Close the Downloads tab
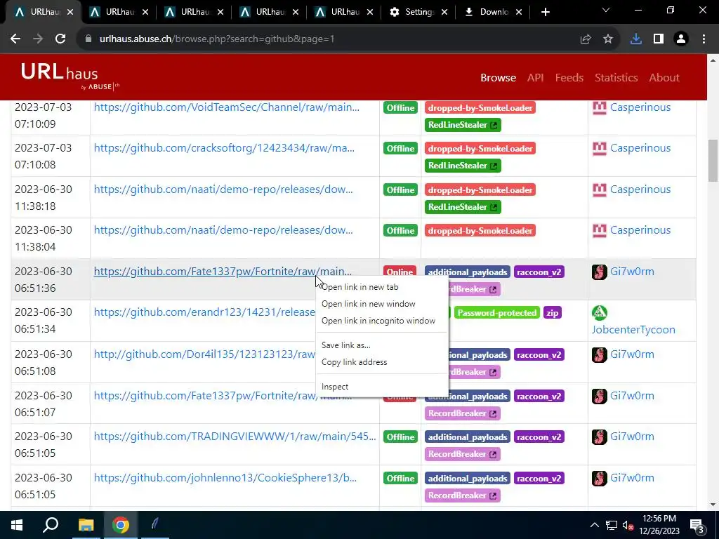Image resolution: width=719 pixels, height=539 pixels. 519,13
